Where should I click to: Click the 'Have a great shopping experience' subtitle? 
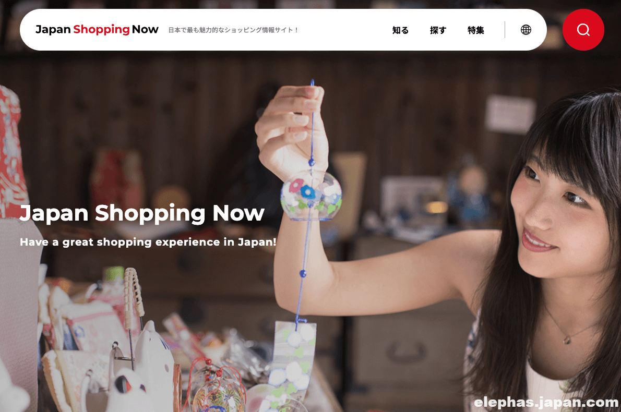(x=148, y=242)
